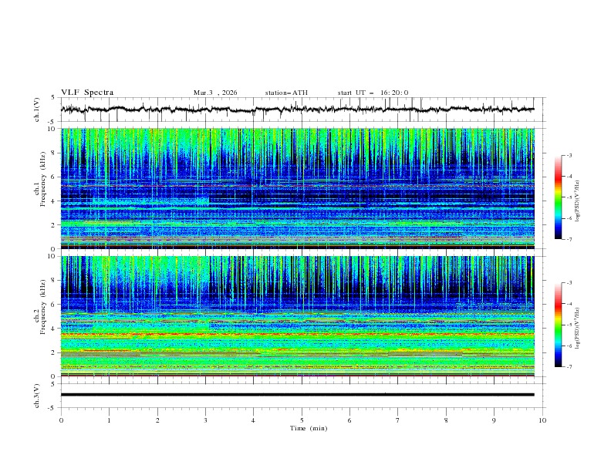This screenshot has width=611, height=472.
Task: Click the ch.1 "Frequency (kHz)" axis label
Action: tap(43, 180)
